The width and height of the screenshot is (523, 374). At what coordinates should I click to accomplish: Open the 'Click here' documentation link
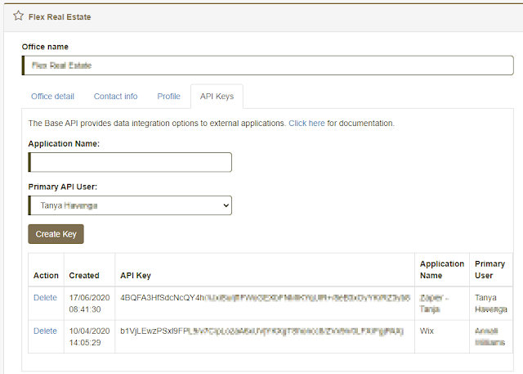pos(306,123)
